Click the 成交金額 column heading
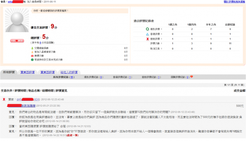 coord(239,91)
